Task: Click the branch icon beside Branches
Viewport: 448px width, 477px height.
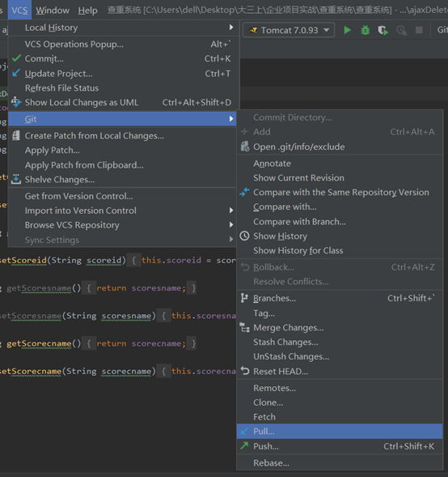Action: coord(244,298)
